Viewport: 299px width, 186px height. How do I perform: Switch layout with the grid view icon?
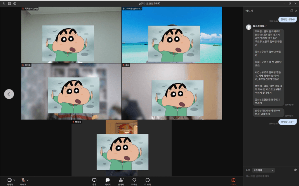click(x=9, y=3)
